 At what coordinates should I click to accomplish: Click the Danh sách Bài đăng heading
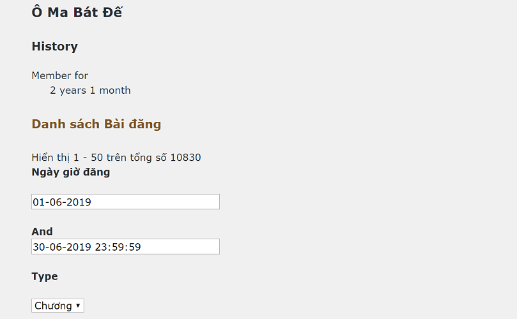(x=96, y=124)
